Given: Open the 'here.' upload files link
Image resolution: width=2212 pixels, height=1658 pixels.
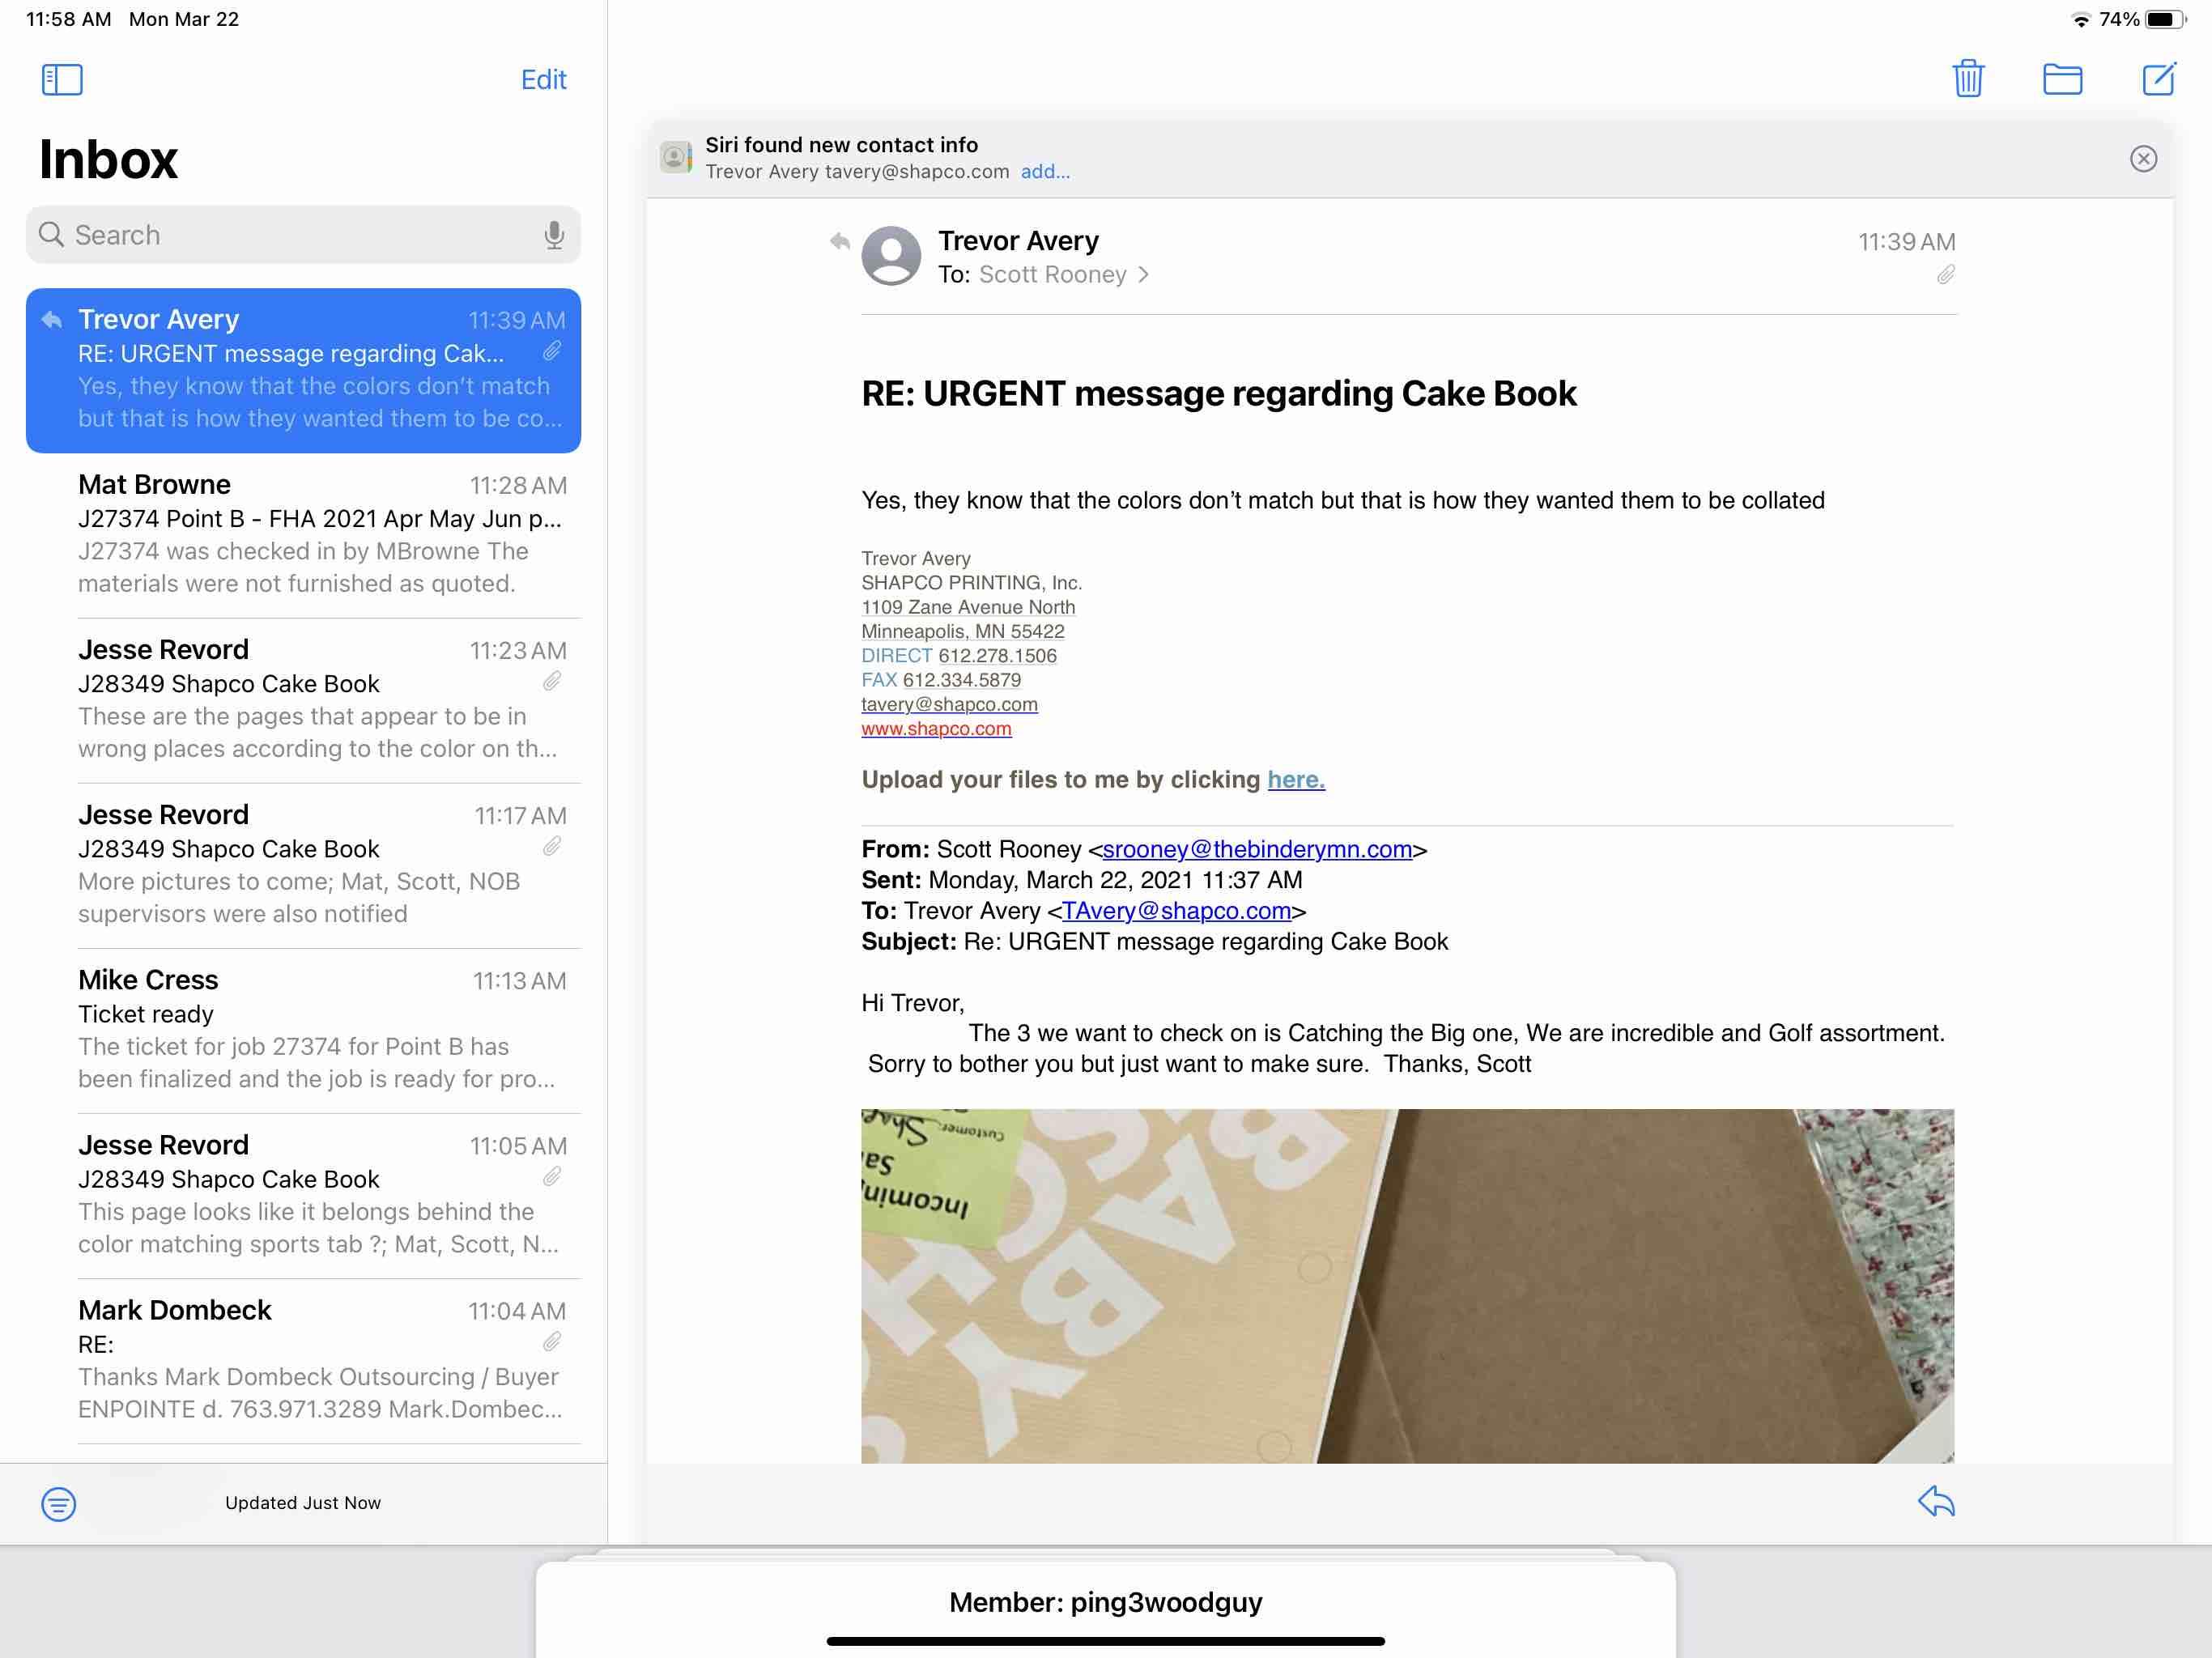Looking at the screenshot, I should click(x=1296, y=780).
